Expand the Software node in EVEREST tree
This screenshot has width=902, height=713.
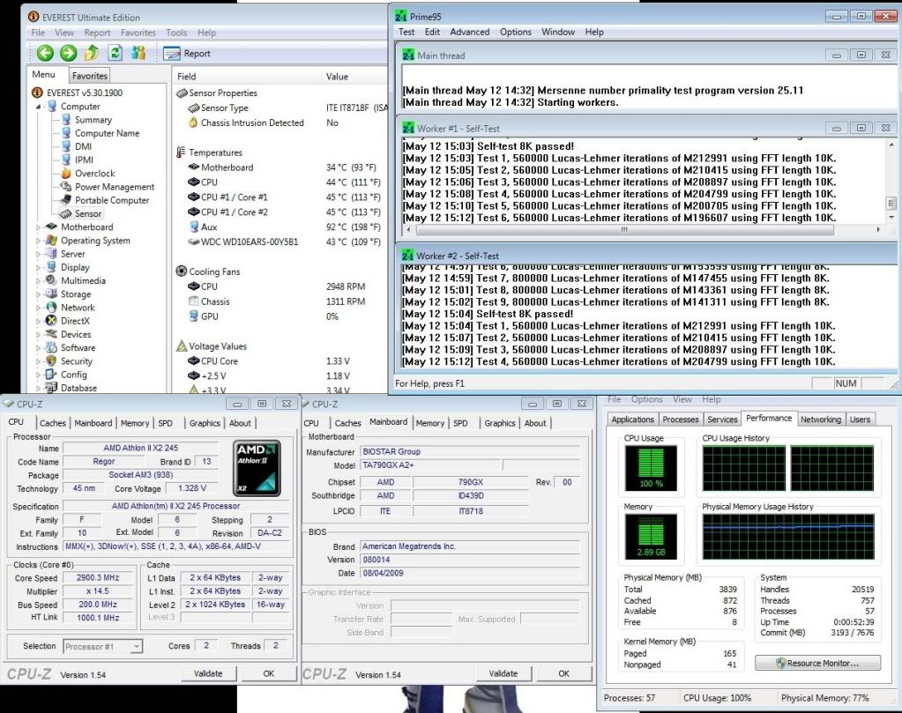click(x=39, y=348)
